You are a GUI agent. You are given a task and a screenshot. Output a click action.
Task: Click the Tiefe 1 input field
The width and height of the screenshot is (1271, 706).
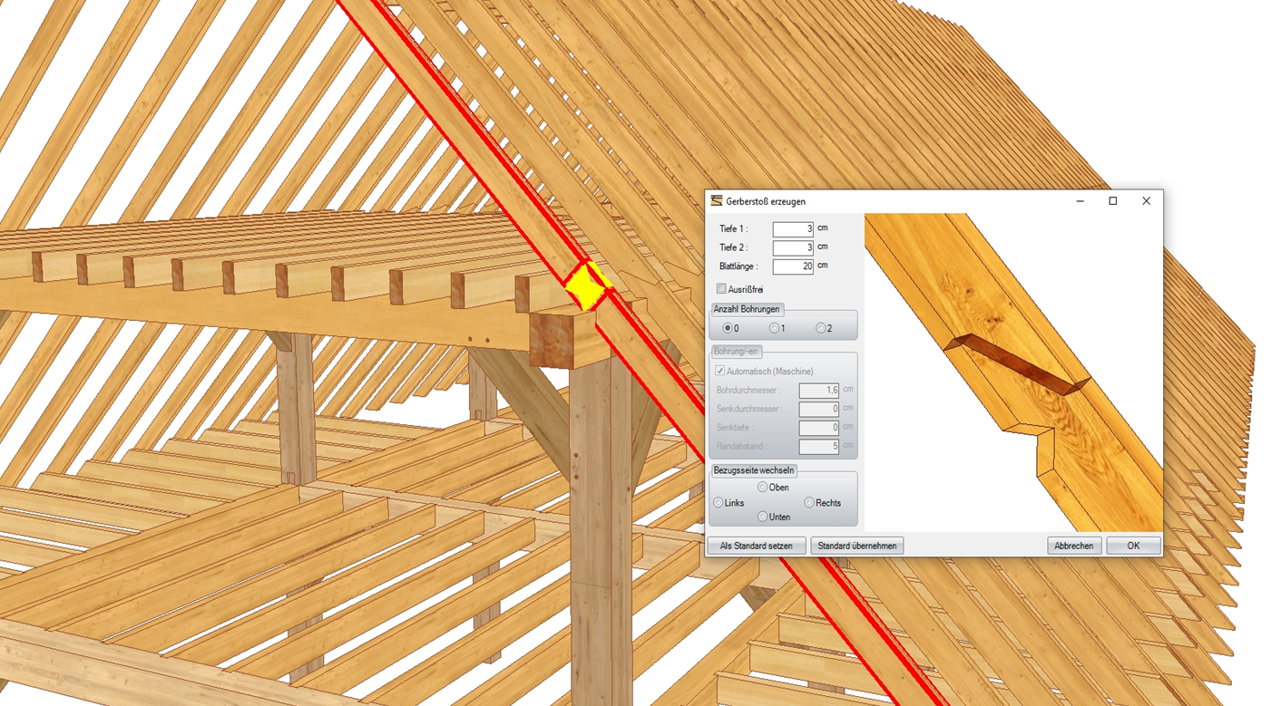point(793,229)
